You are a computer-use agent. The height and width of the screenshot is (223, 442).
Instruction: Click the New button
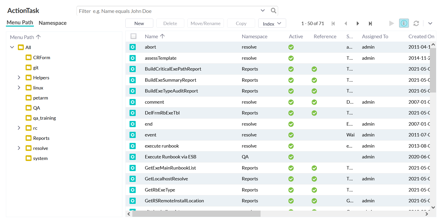point(139,24)
